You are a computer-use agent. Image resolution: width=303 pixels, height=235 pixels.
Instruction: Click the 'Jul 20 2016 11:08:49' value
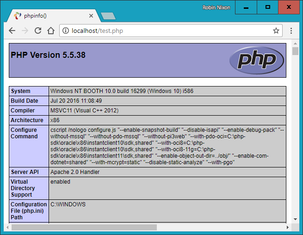[x=76, y=101]
